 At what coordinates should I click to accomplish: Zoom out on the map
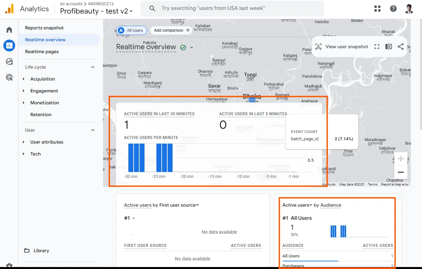pyautogui.click(x=401, y=172)
